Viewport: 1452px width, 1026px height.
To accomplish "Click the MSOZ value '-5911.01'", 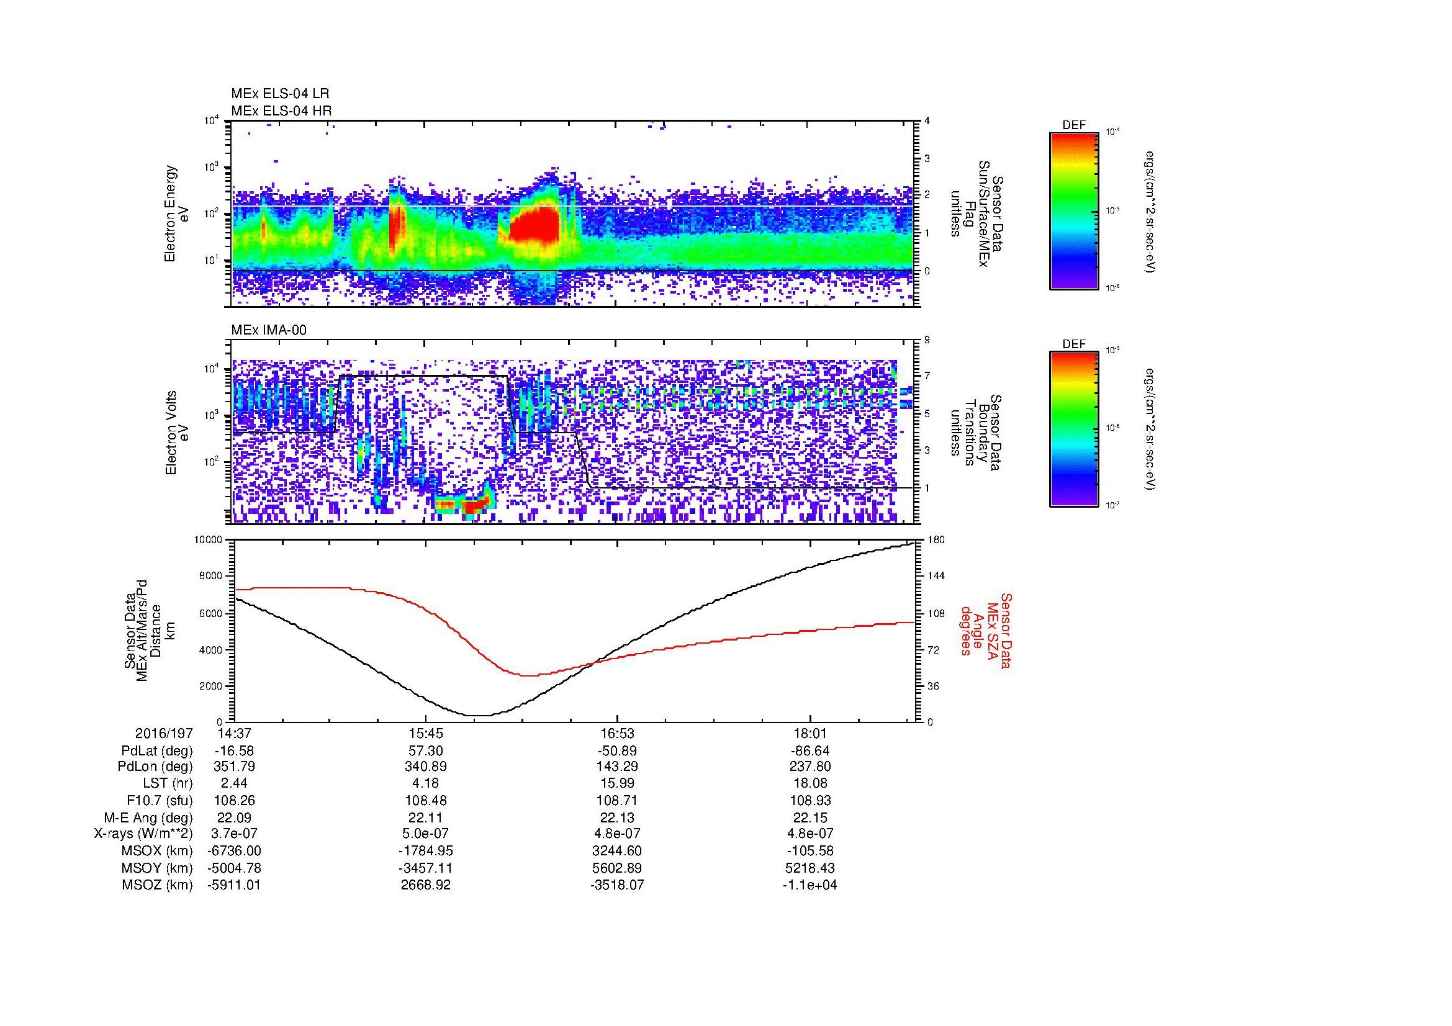I will pyautogui.click(x=234, y=885).
